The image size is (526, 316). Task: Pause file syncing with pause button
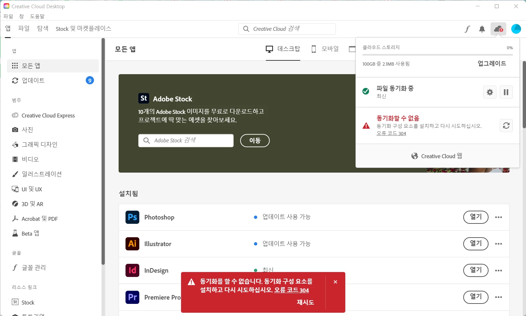(x=506, y=92)
